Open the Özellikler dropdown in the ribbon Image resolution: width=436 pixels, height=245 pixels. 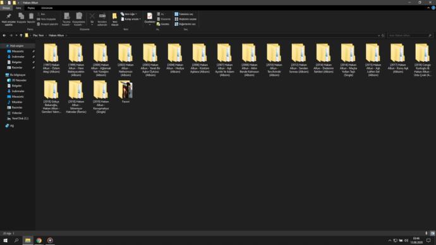[150, 23]
